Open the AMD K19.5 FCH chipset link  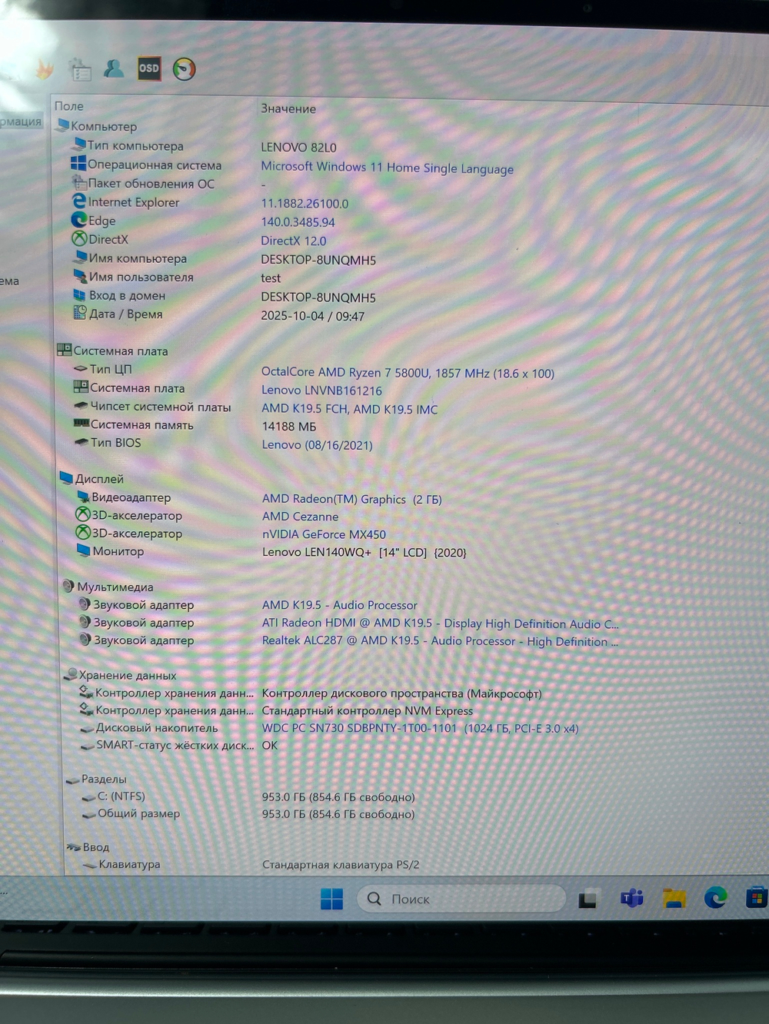[x=349, y=409]
